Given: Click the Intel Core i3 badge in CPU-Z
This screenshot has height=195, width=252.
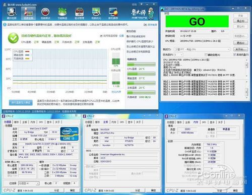Looking at the screenshot, I should coord(70,134).
